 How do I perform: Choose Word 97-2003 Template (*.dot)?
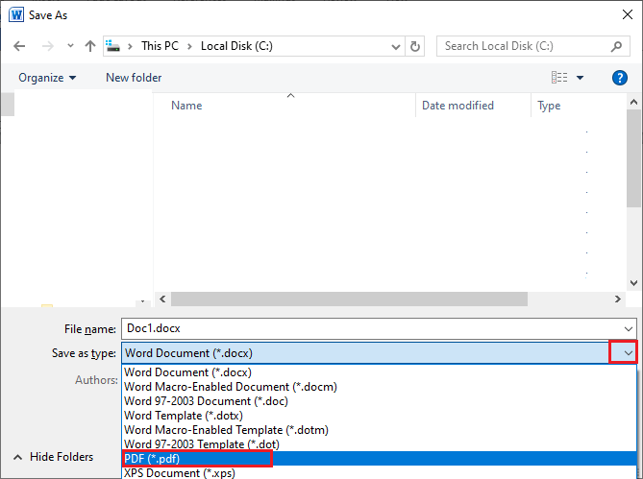coord(380,444)
